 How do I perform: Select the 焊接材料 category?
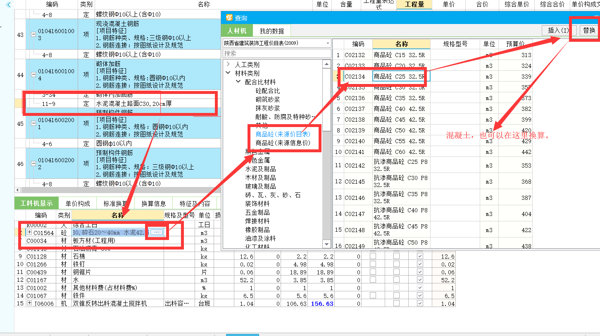257,221
